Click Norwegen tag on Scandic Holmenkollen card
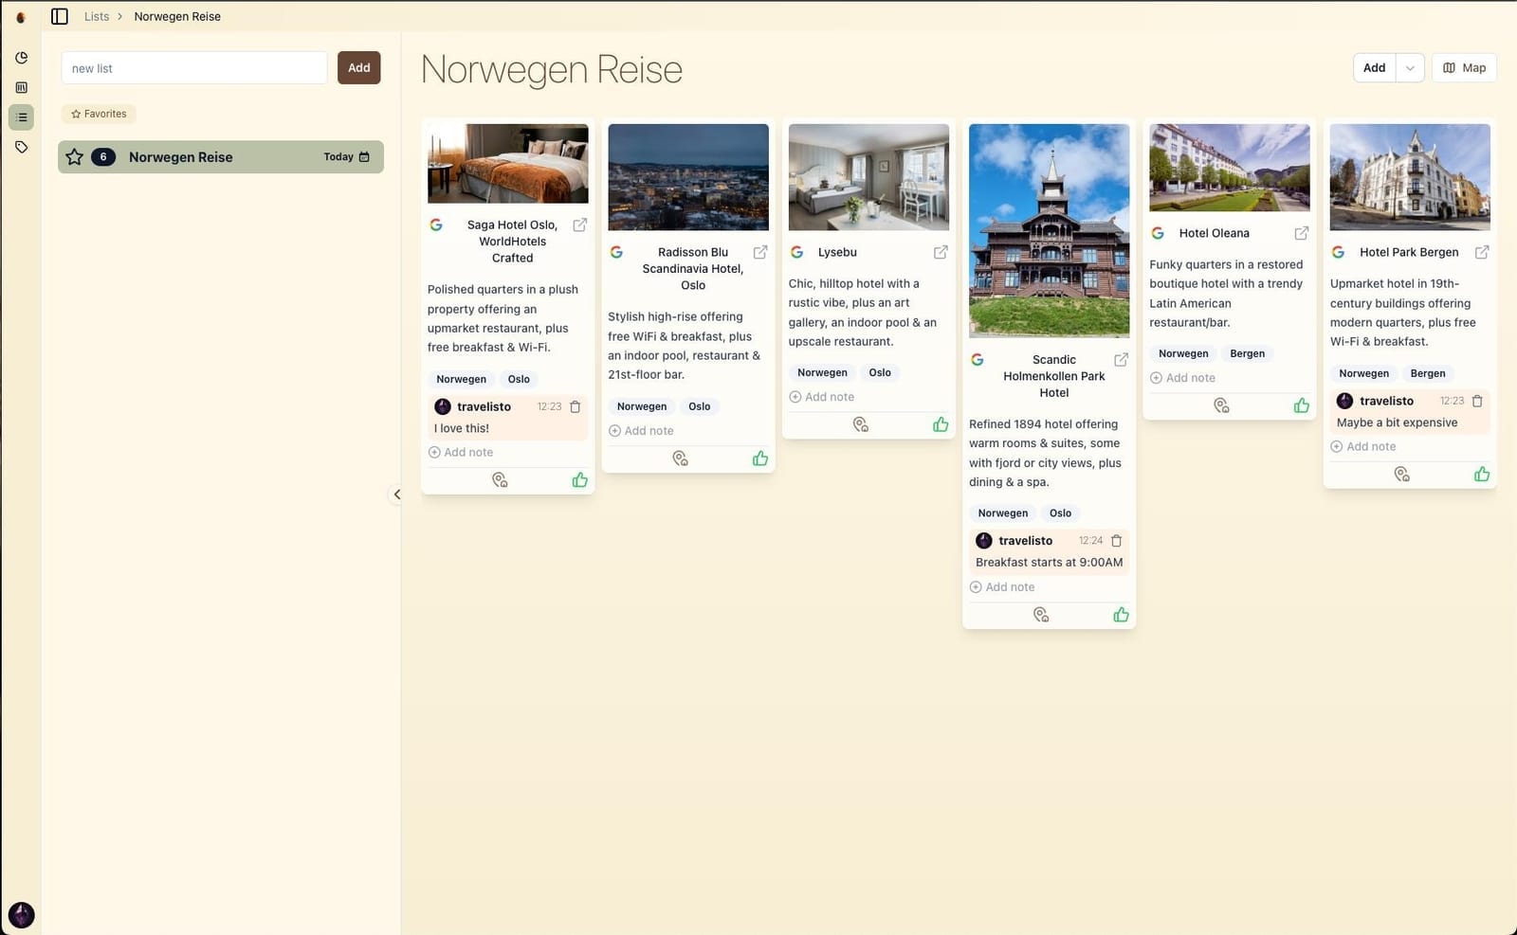Screen dimensions: 1517x935 click(1003, 513)
